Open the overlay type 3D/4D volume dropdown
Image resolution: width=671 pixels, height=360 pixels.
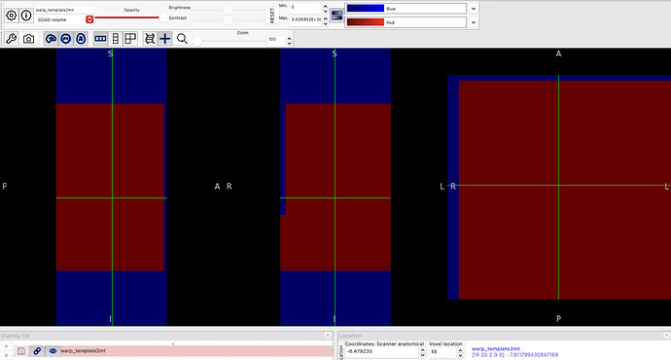click(64, 19)
